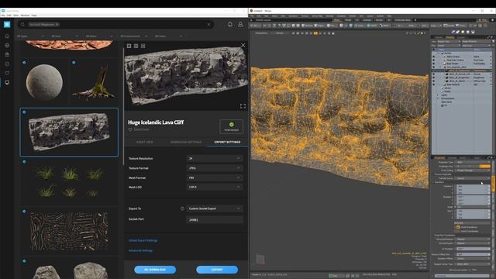496x279 pixels.
Task: Open the Advanced Settings link
Action: click(140, 250)
